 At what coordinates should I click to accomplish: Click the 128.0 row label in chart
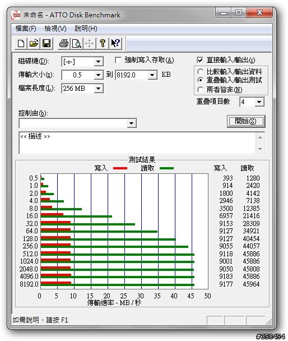coord(30,239)
